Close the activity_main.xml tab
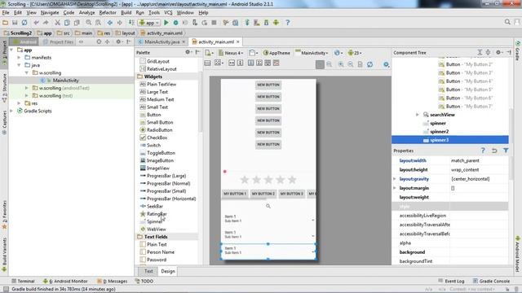 tap(238, 42)
